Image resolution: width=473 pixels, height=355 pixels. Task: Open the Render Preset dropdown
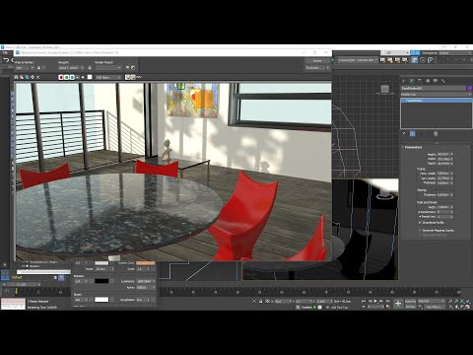point(108,68)
